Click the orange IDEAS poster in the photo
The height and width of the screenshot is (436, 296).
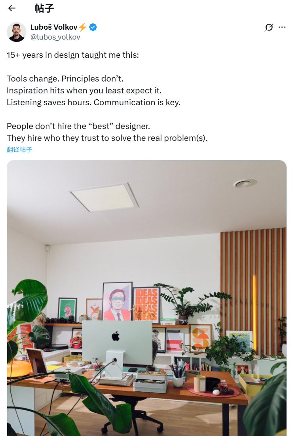(146, 305)
